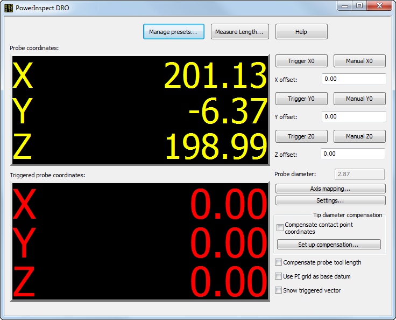Focus the Z offset input field
This screenshot has height=320, width=396.
tap(353, 154)
